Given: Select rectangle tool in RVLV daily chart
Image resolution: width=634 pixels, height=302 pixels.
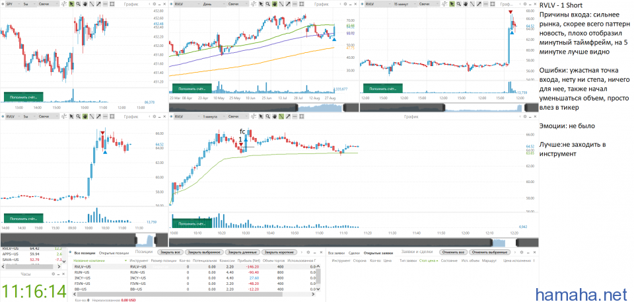Looking at the screenshot, I should pyautogui.click(x=302, y=4).
